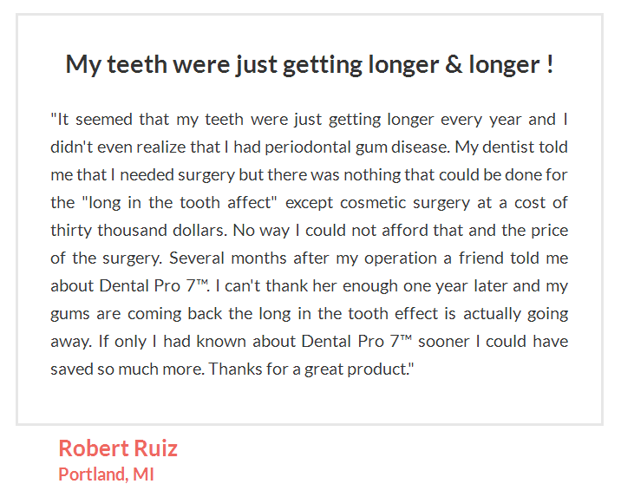Click 'Dental Pro 7™' following the word 'about'
621x497 pixels.
point(154,286)
